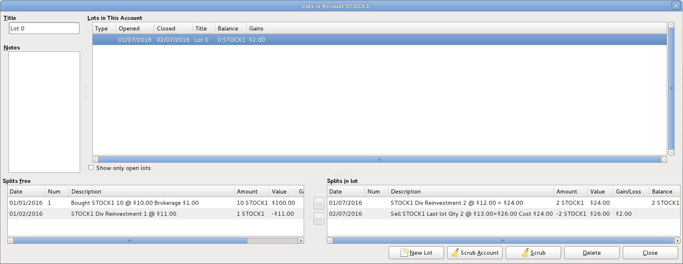Select Sell STOCK1 Last lot split row
The image size is (683, 264).
click(x=471, y=214)
